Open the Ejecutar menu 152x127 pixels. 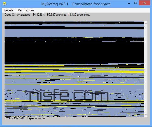[x=8, y=10]
